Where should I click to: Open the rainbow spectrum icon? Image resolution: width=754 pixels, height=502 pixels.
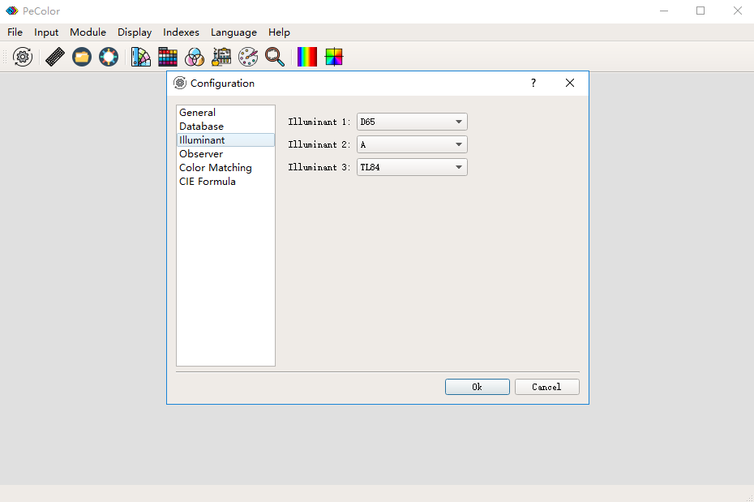point(307,57)
